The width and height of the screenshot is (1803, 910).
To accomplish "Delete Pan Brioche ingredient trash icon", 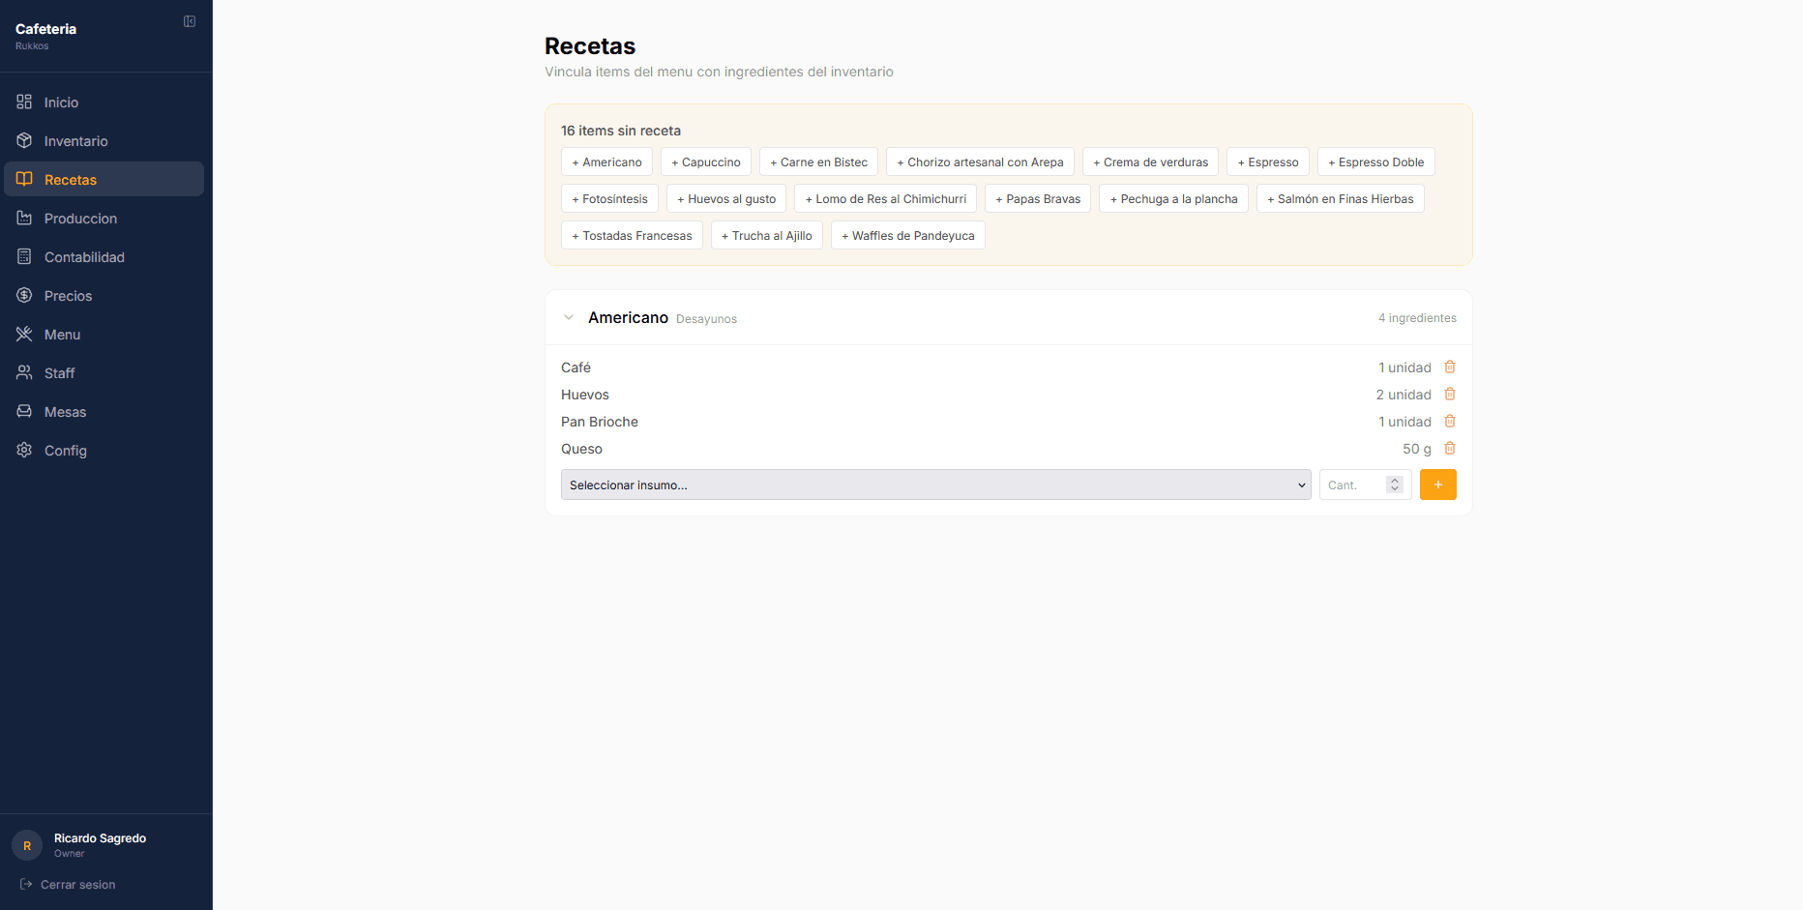I will [x=1449, y=422].
